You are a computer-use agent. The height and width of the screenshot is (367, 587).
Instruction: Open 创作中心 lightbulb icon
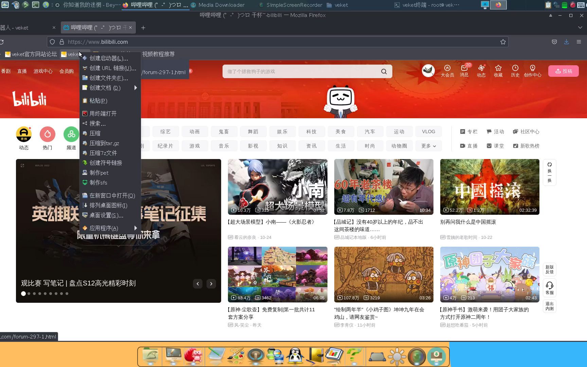[533, 71]
